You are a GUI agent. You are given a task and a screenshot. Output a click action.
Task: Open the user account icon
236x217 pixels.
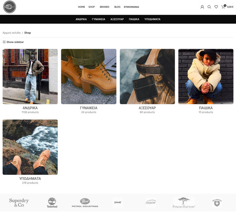coord(202,7)
